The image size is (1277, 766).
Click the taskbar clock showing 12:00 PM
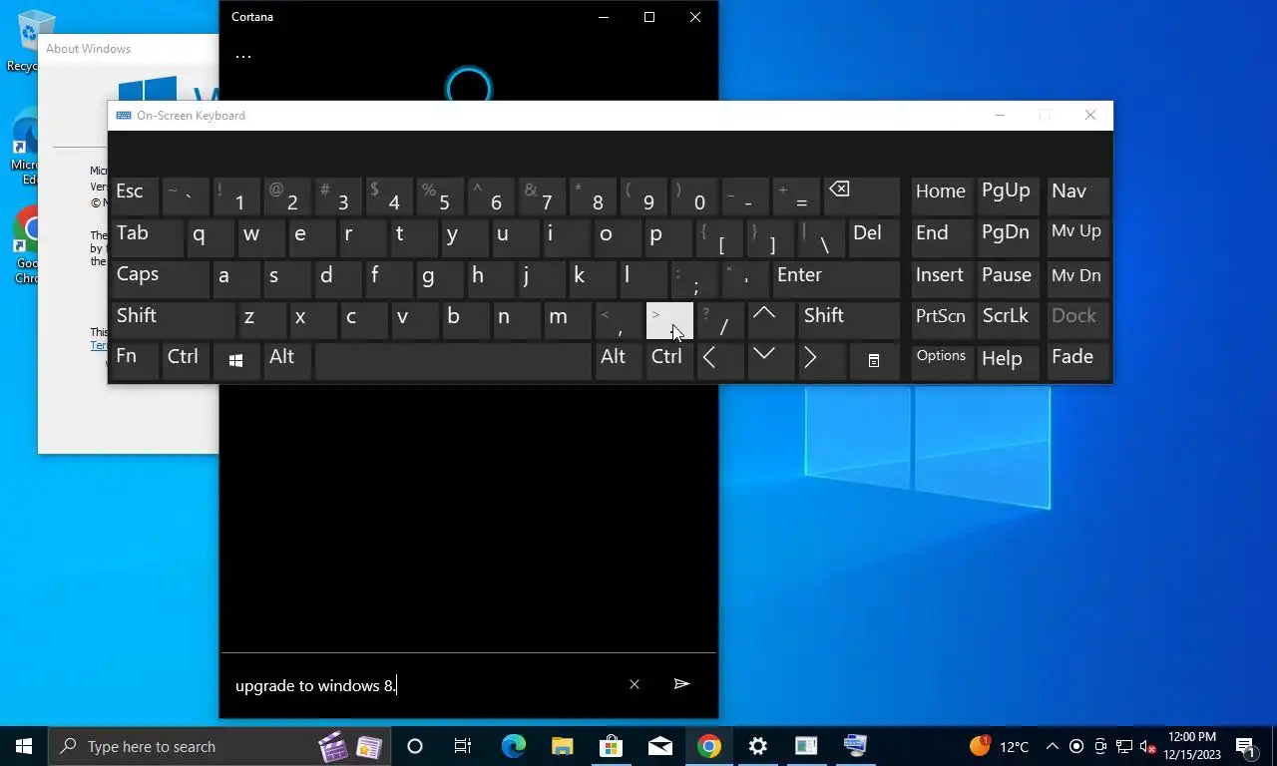[1191, 746]
